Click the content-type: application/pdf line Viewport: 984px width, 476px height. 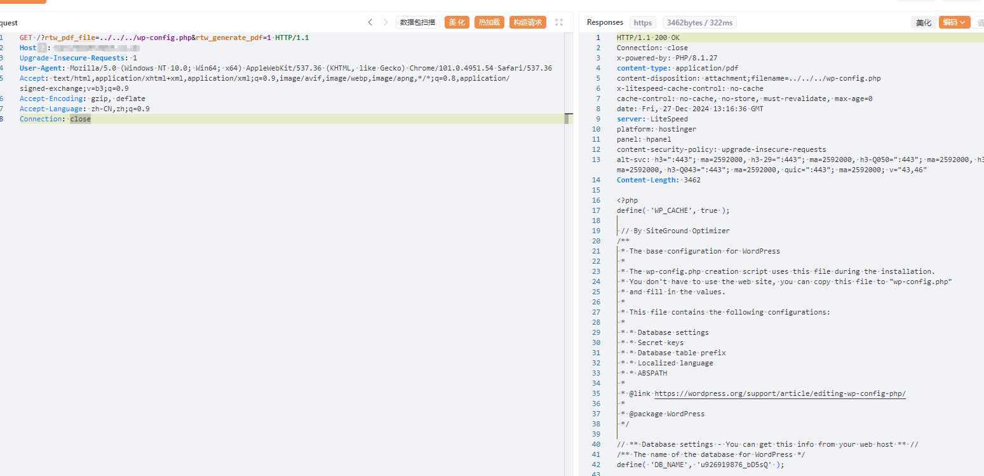pyautogui.click(x=677, y=68)
